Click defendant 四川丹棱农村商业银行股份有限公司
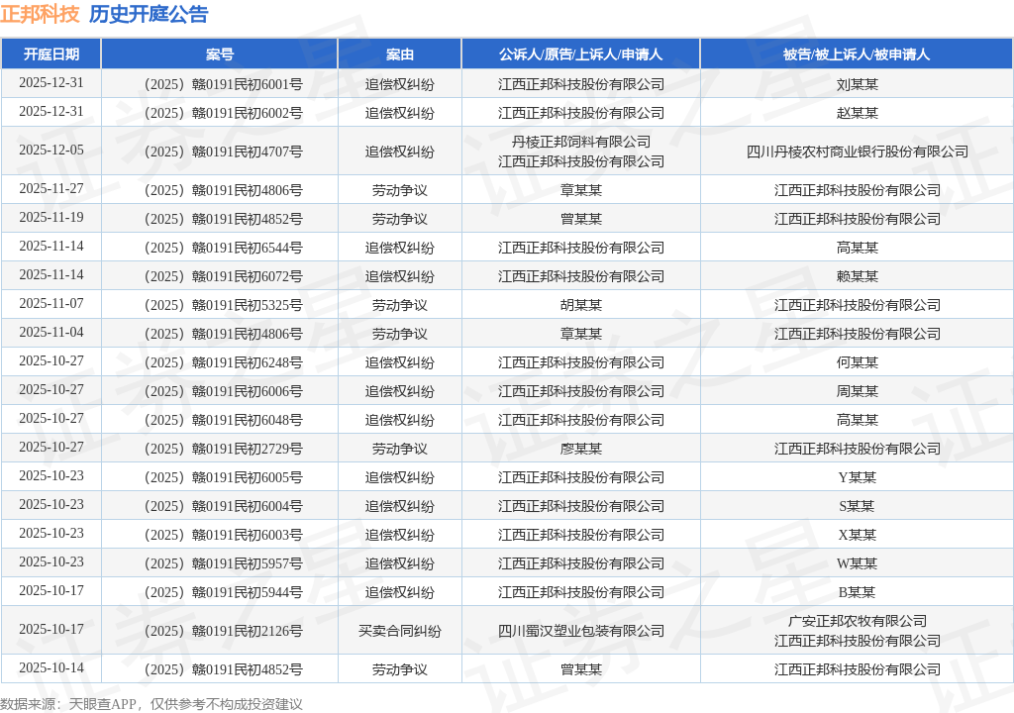The image size is (1014, 713). 857,152
